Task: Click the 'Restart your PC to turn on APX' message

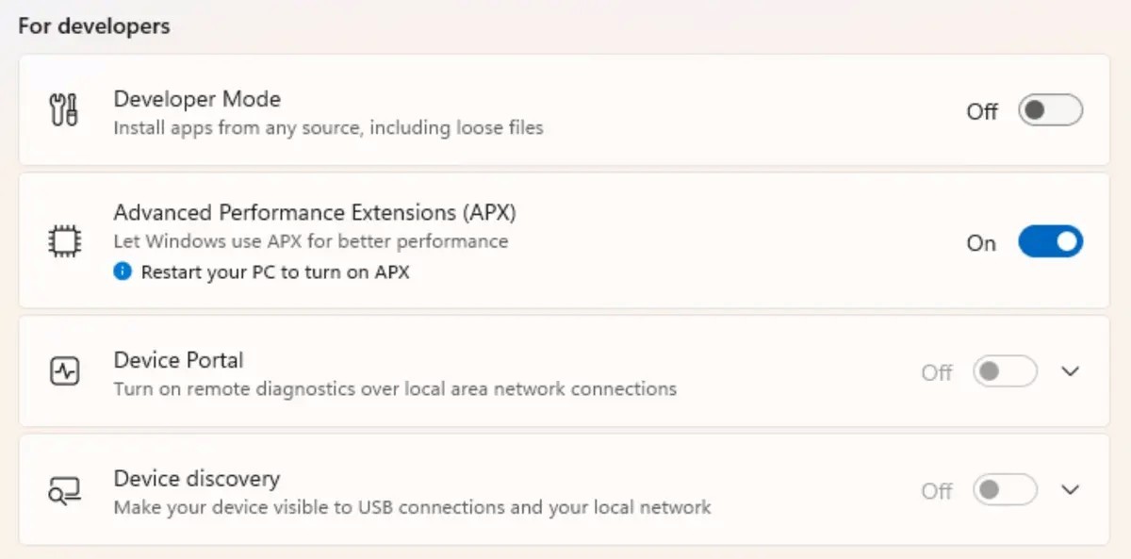Action: 275,272
